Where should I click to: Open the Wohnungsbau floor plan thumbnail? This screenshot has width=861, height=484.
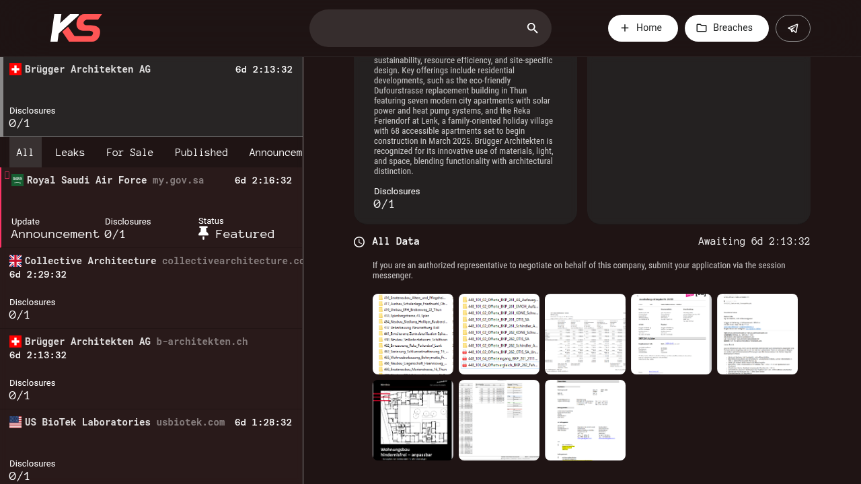click(x=413, y=420)
